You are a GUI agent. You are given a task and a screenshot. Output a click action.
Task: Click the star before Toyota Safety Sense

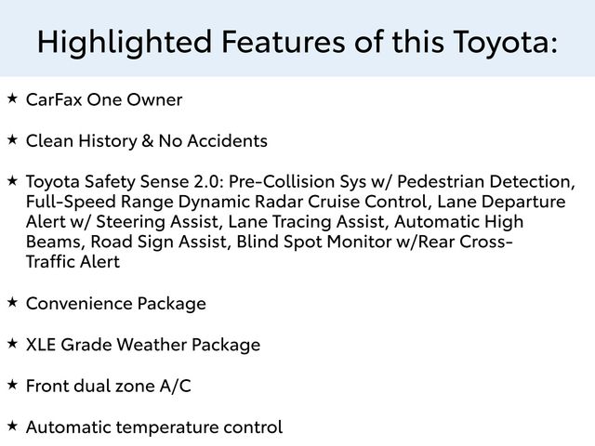point(12,180)
